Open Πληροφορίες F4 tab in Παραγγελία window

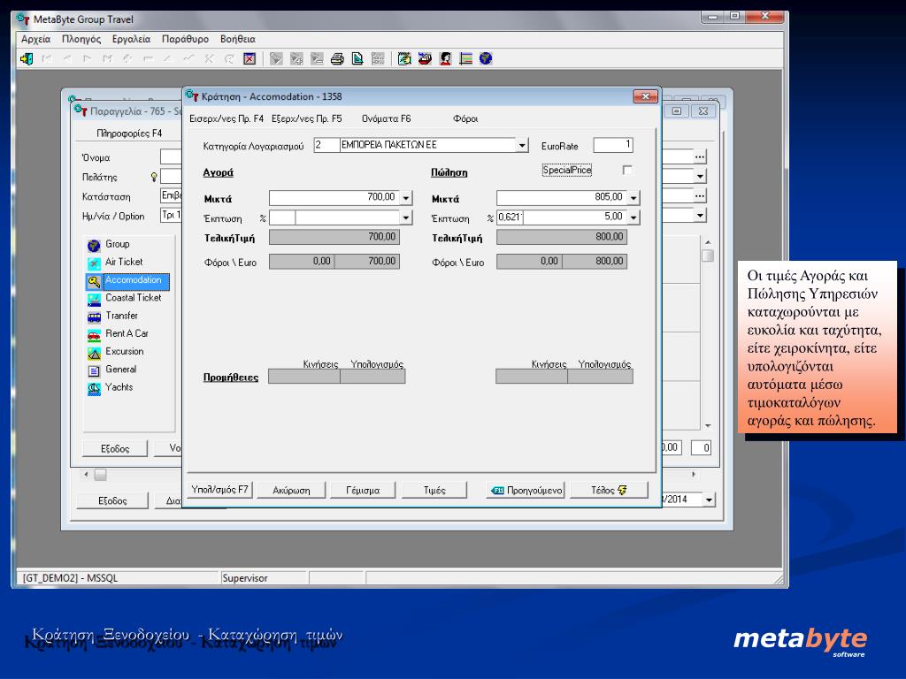point(129,134)
